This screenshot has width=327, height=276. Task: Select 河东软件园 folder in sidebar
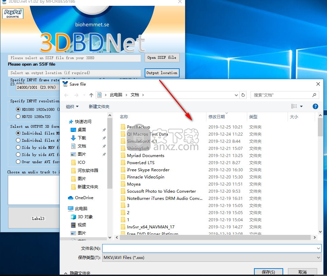(x=88, y=170)
